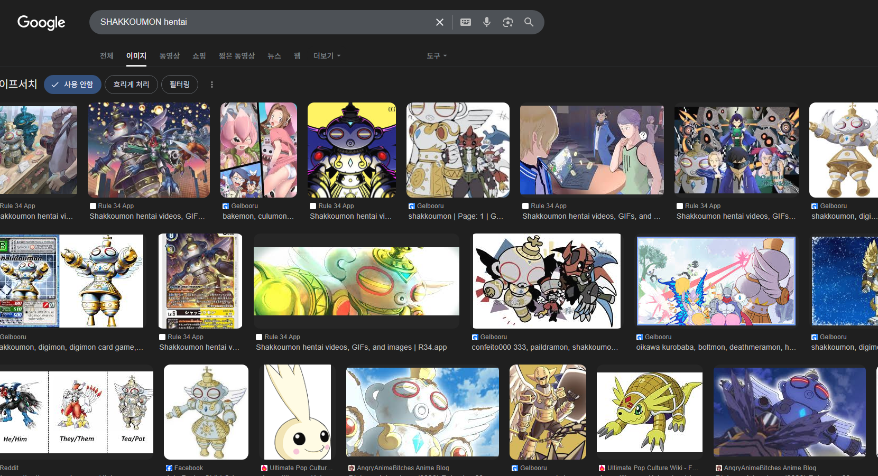Open the Google logo homepage link
The height and width of the screenshot is (476, 878).
coord(41,22)
